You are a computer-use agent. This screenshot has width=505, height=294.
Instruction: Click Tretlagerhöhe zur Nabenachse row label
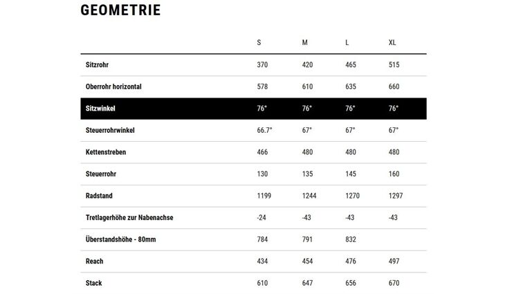129,218
